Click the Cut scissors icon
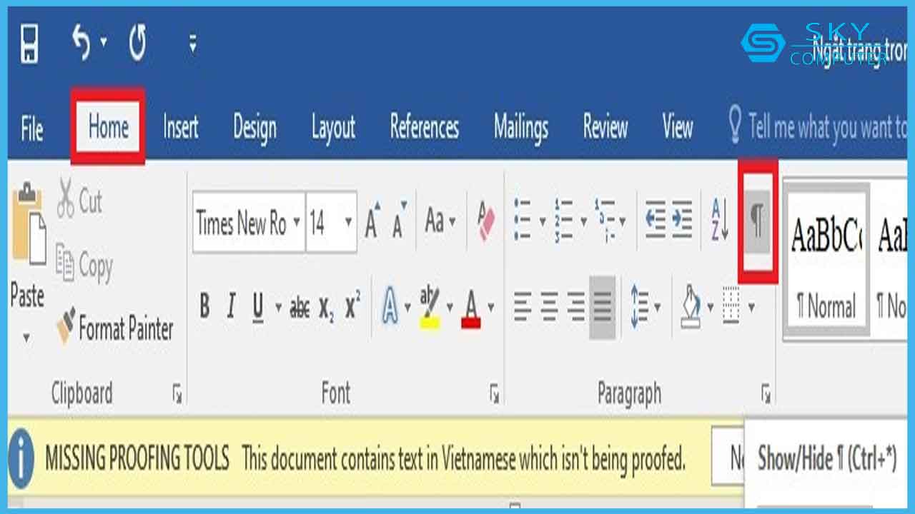 (x=66, y=198)
